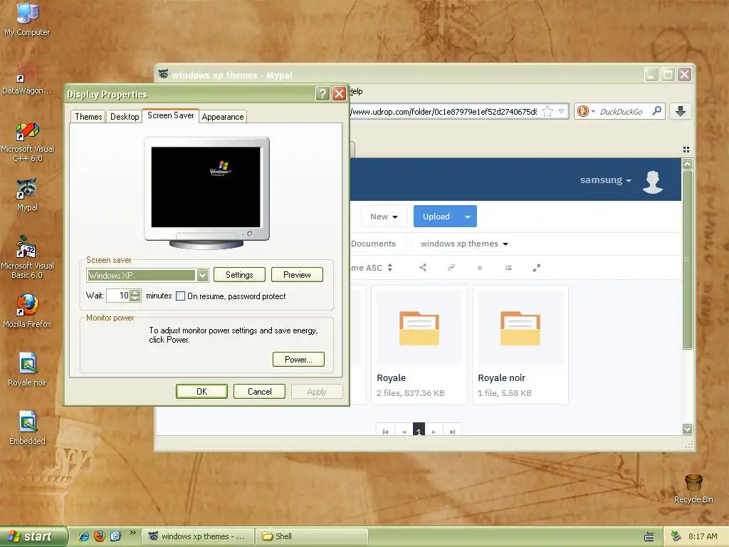Screen dimensions: 729x547
Task: Select Microsoft Visual C++ 6.0 desktop icon
Action: 27,142
